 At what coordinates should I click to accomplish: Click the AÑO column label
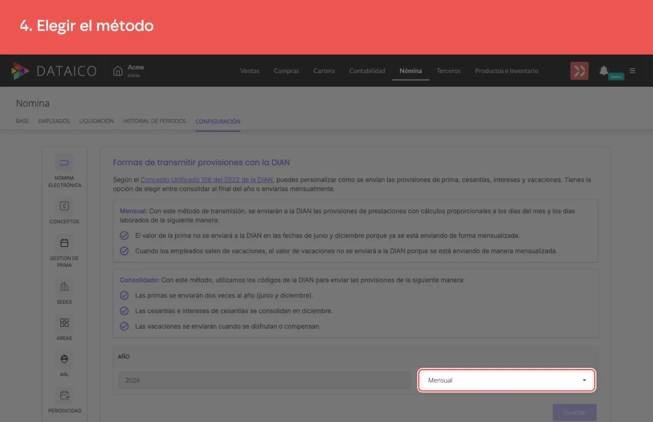[124, 357]
